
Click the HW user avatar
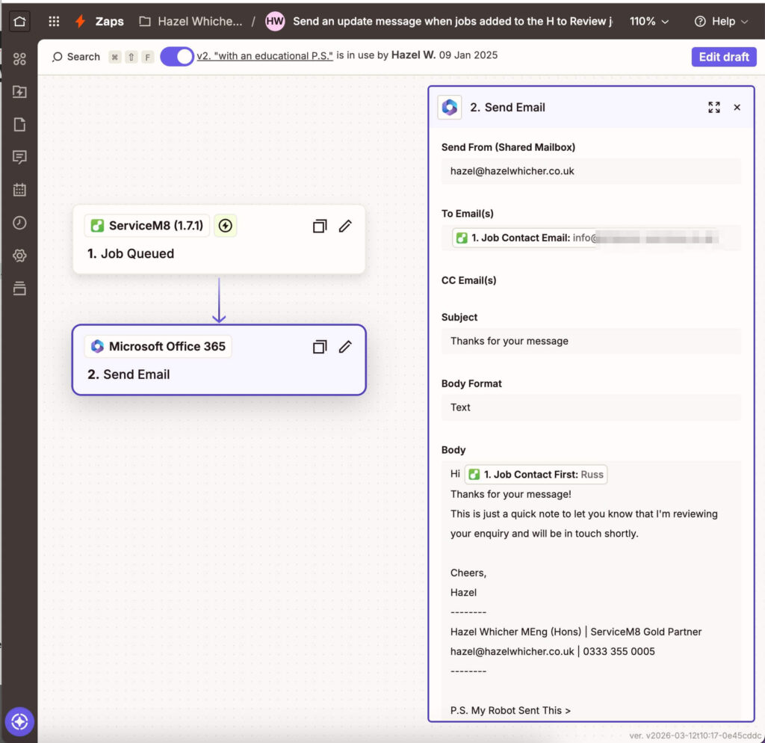275,22
